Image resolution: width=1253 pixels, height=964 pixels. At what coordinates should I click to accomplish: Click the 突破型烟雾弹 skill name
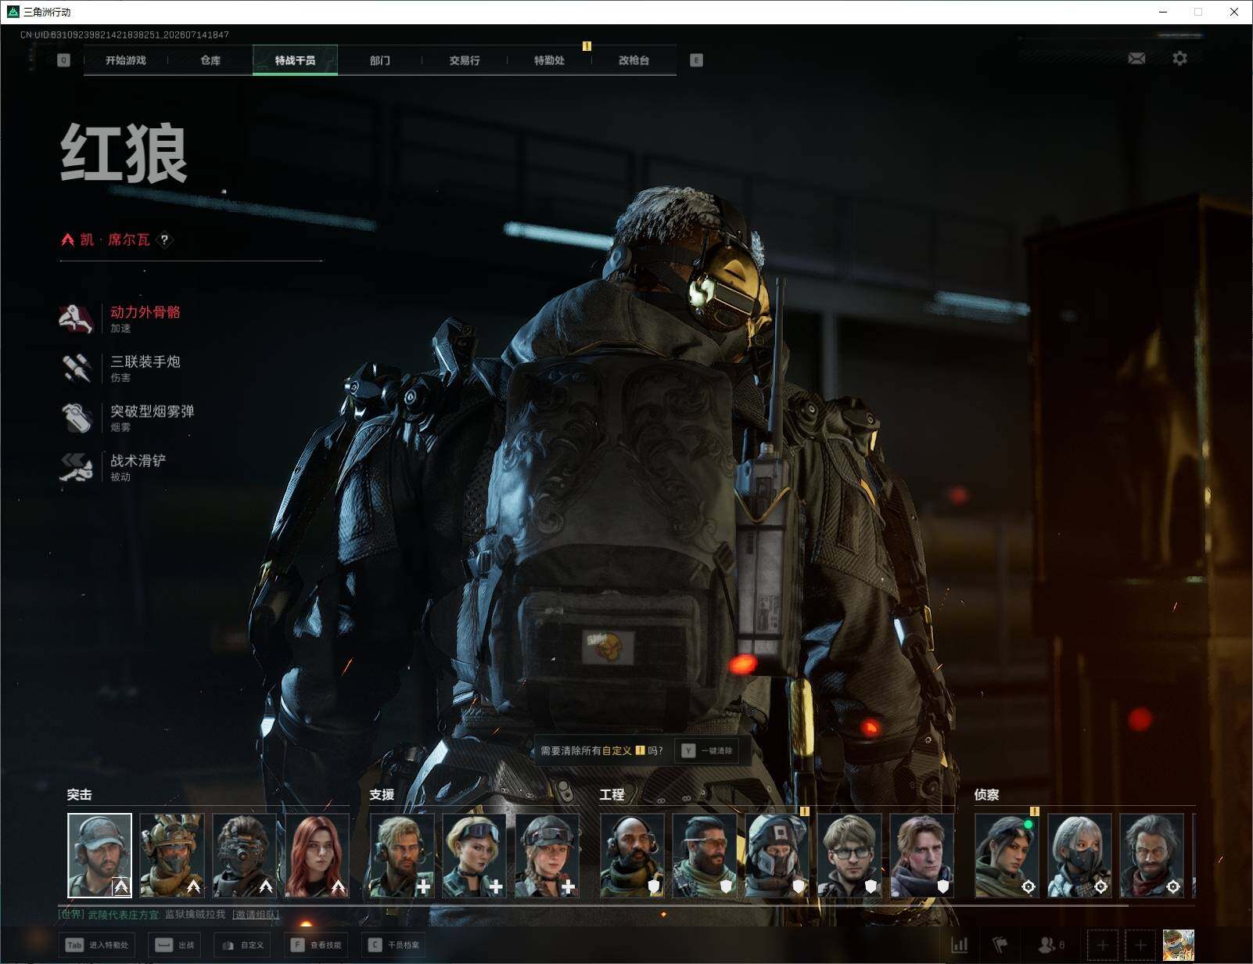click(x=153, y=411)
